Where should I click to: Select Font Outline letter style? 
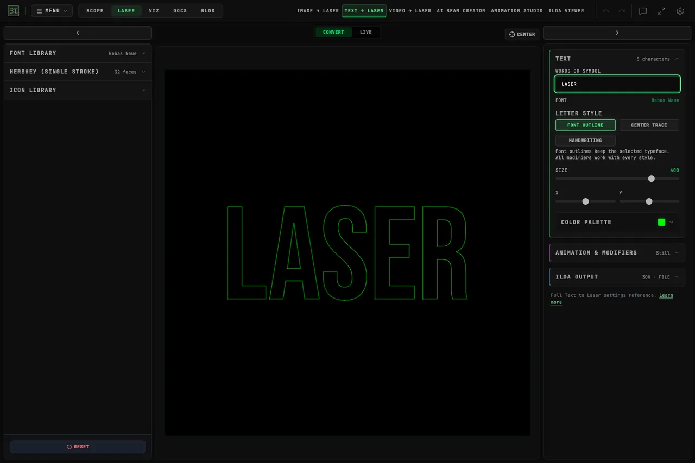(x=585, y=125)
